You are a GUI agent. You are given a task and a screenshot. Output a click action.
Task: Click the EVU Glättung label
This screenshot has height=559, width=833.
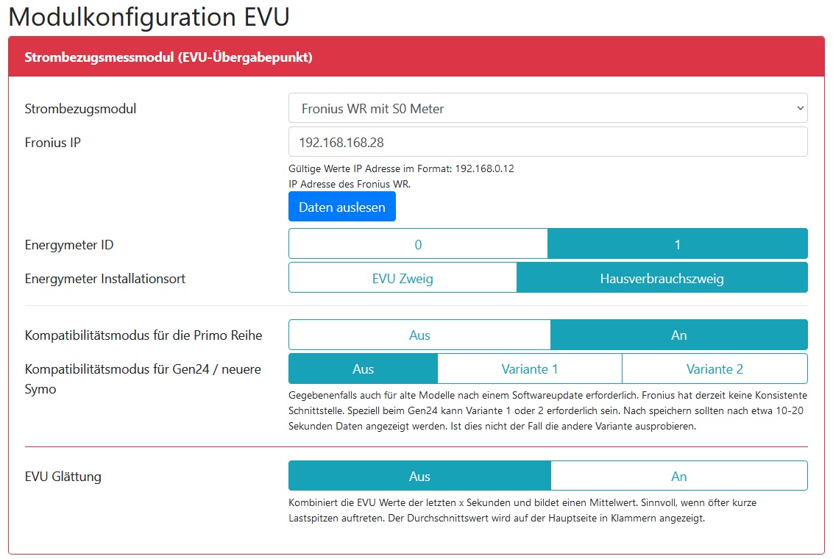(x=63, y=477)
